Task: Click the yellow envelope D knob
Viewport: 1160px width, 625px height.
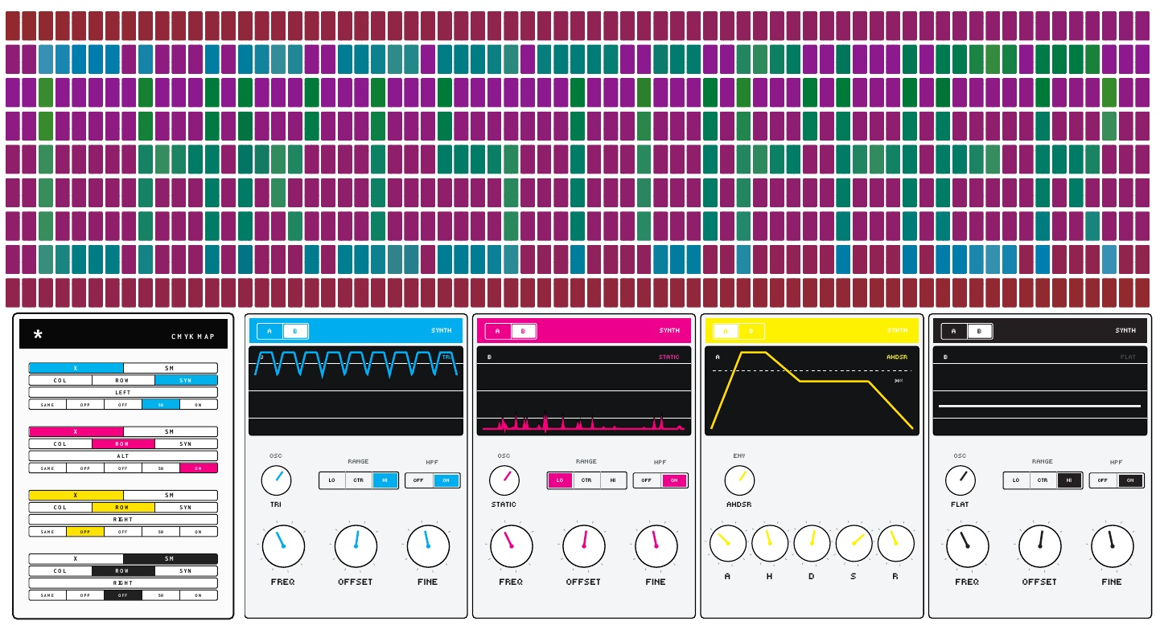Action: click(812, 544)
